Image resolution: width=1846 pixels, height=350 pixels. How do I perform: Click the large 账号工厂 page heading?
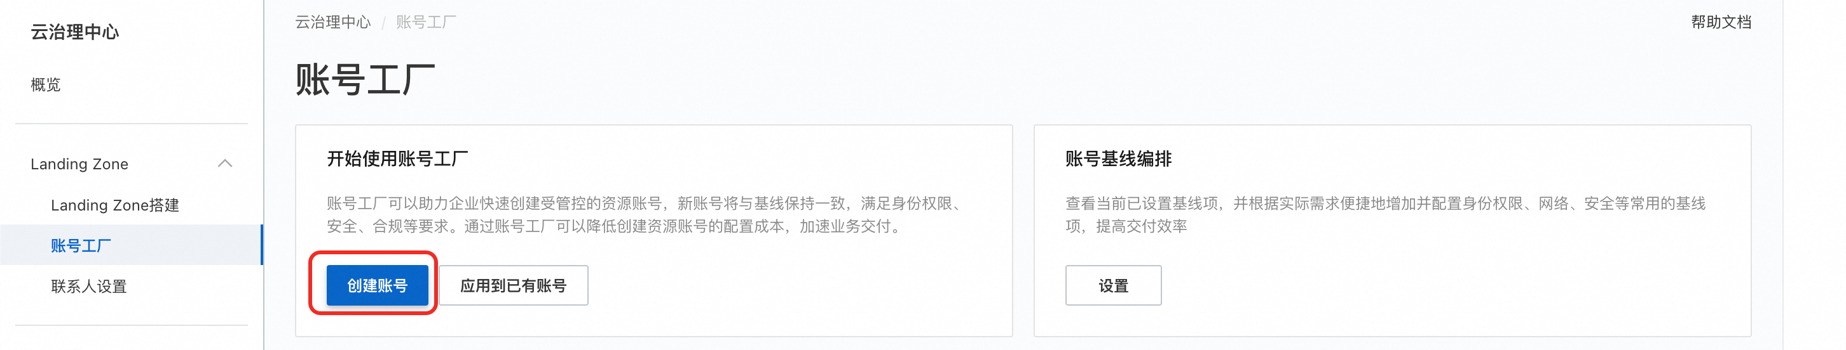[366, 79]
